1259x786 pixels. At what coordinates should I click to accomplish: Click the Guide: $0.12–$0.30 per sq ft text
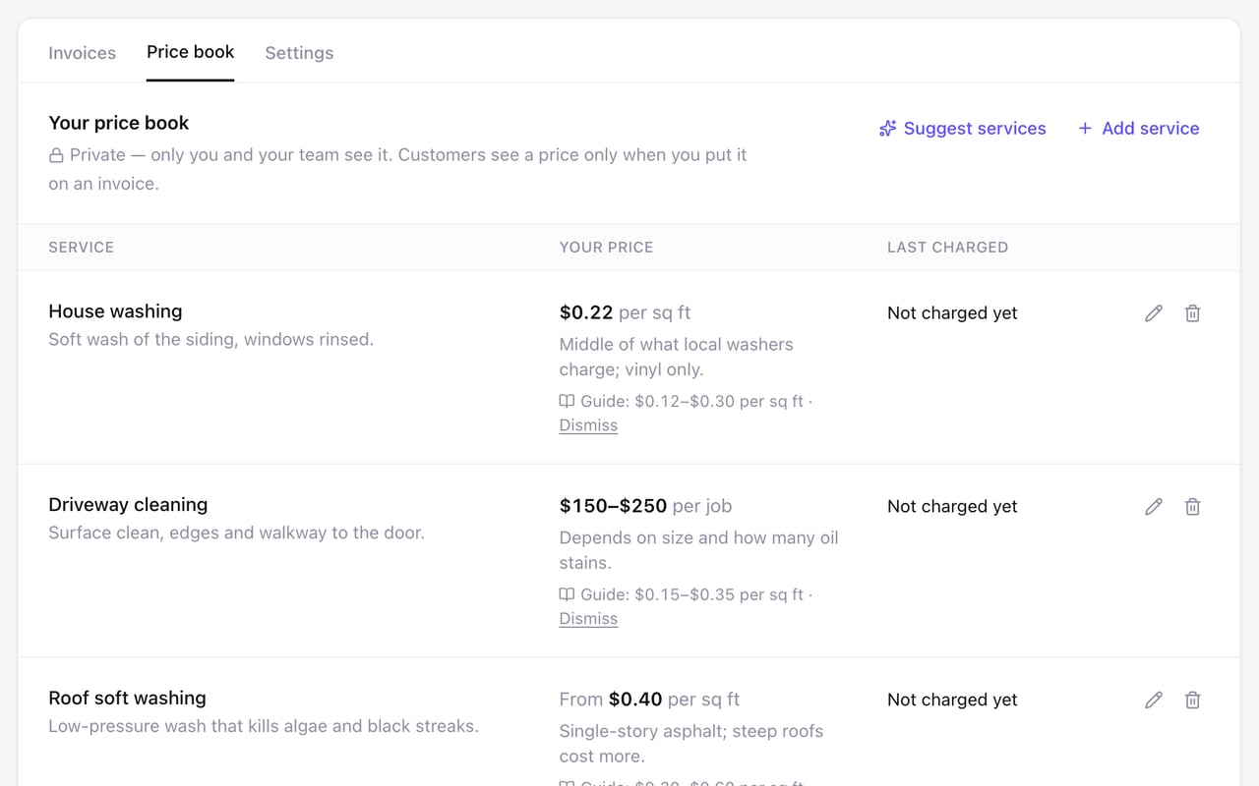click(x=691, y=401)
